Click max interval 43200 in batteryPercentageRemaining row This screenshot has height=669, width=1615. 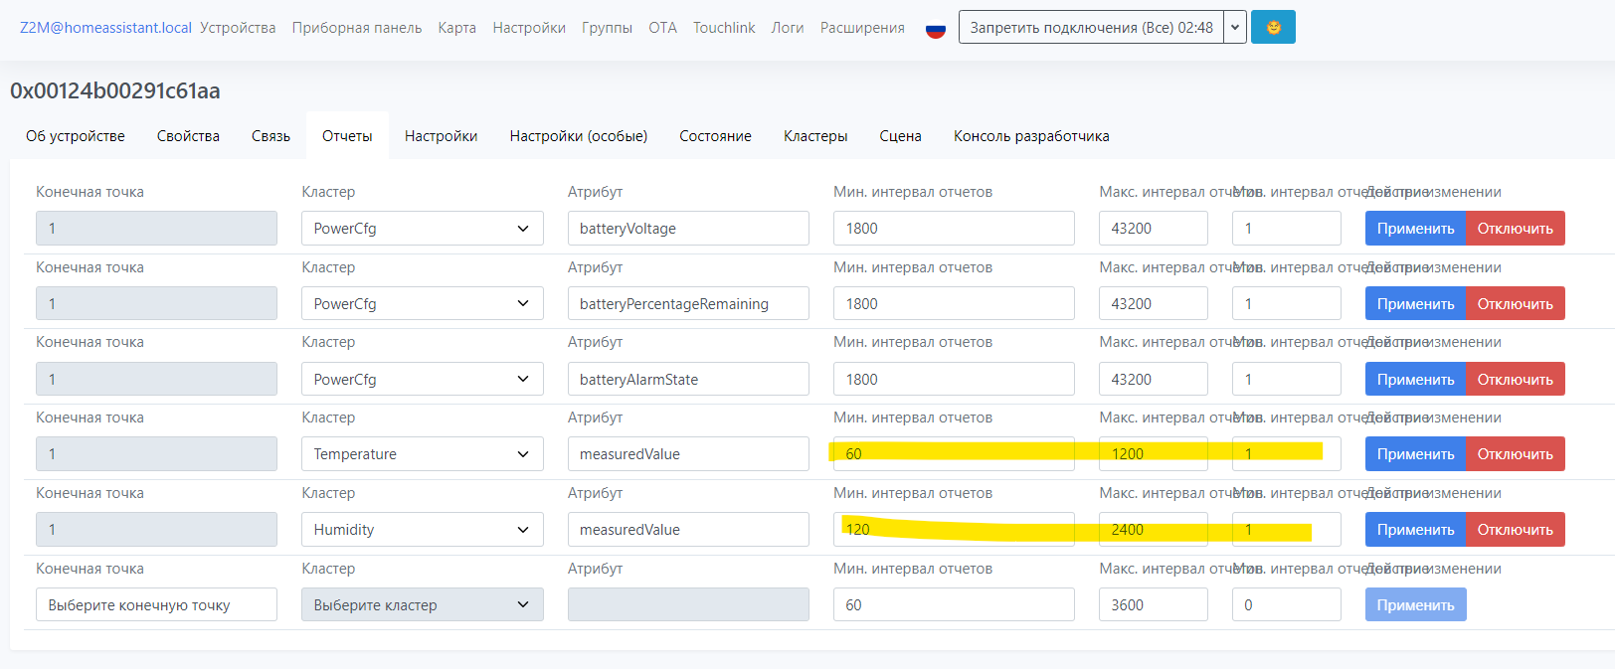pos(1154,304)
